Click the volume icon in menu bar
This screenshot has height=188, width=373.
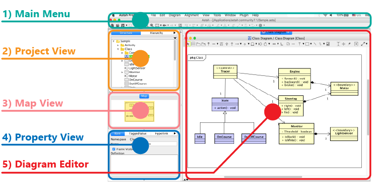tap(331, 15)
